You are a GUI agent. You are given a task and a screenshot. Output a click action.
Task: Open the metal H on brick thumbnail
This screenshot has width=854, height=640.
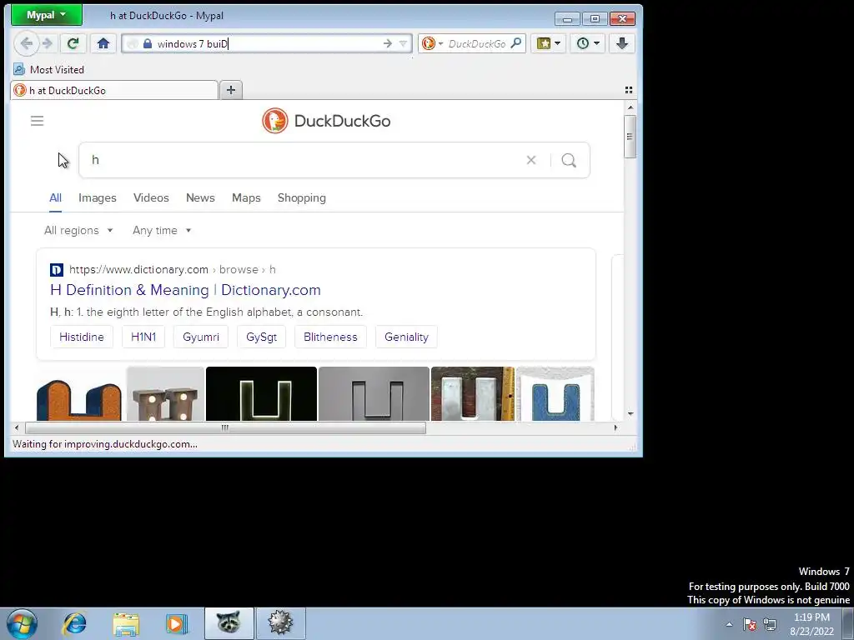coord(473,394)
